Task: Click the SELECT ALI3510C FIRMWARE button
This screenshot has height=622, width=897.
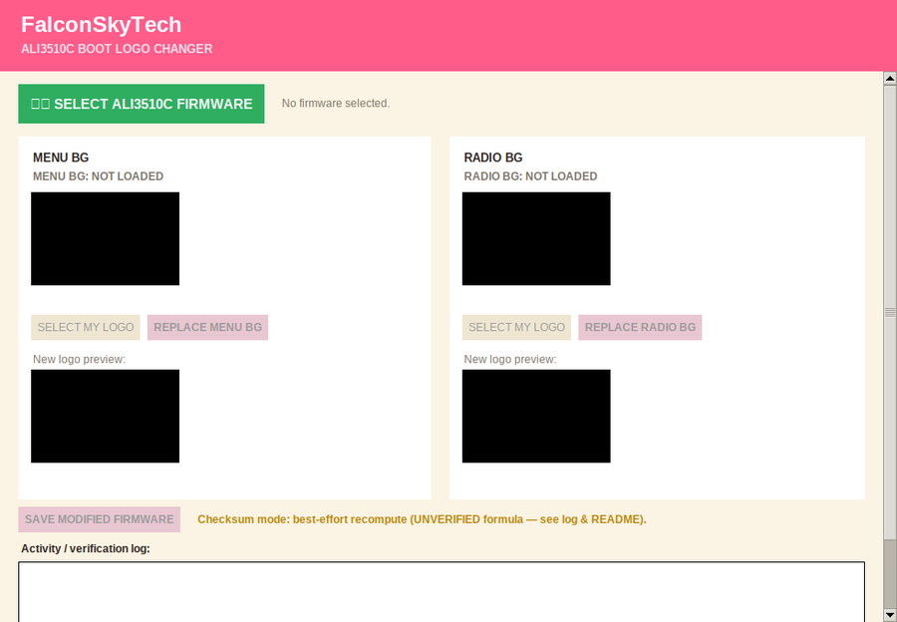Action: pos(142,104)
